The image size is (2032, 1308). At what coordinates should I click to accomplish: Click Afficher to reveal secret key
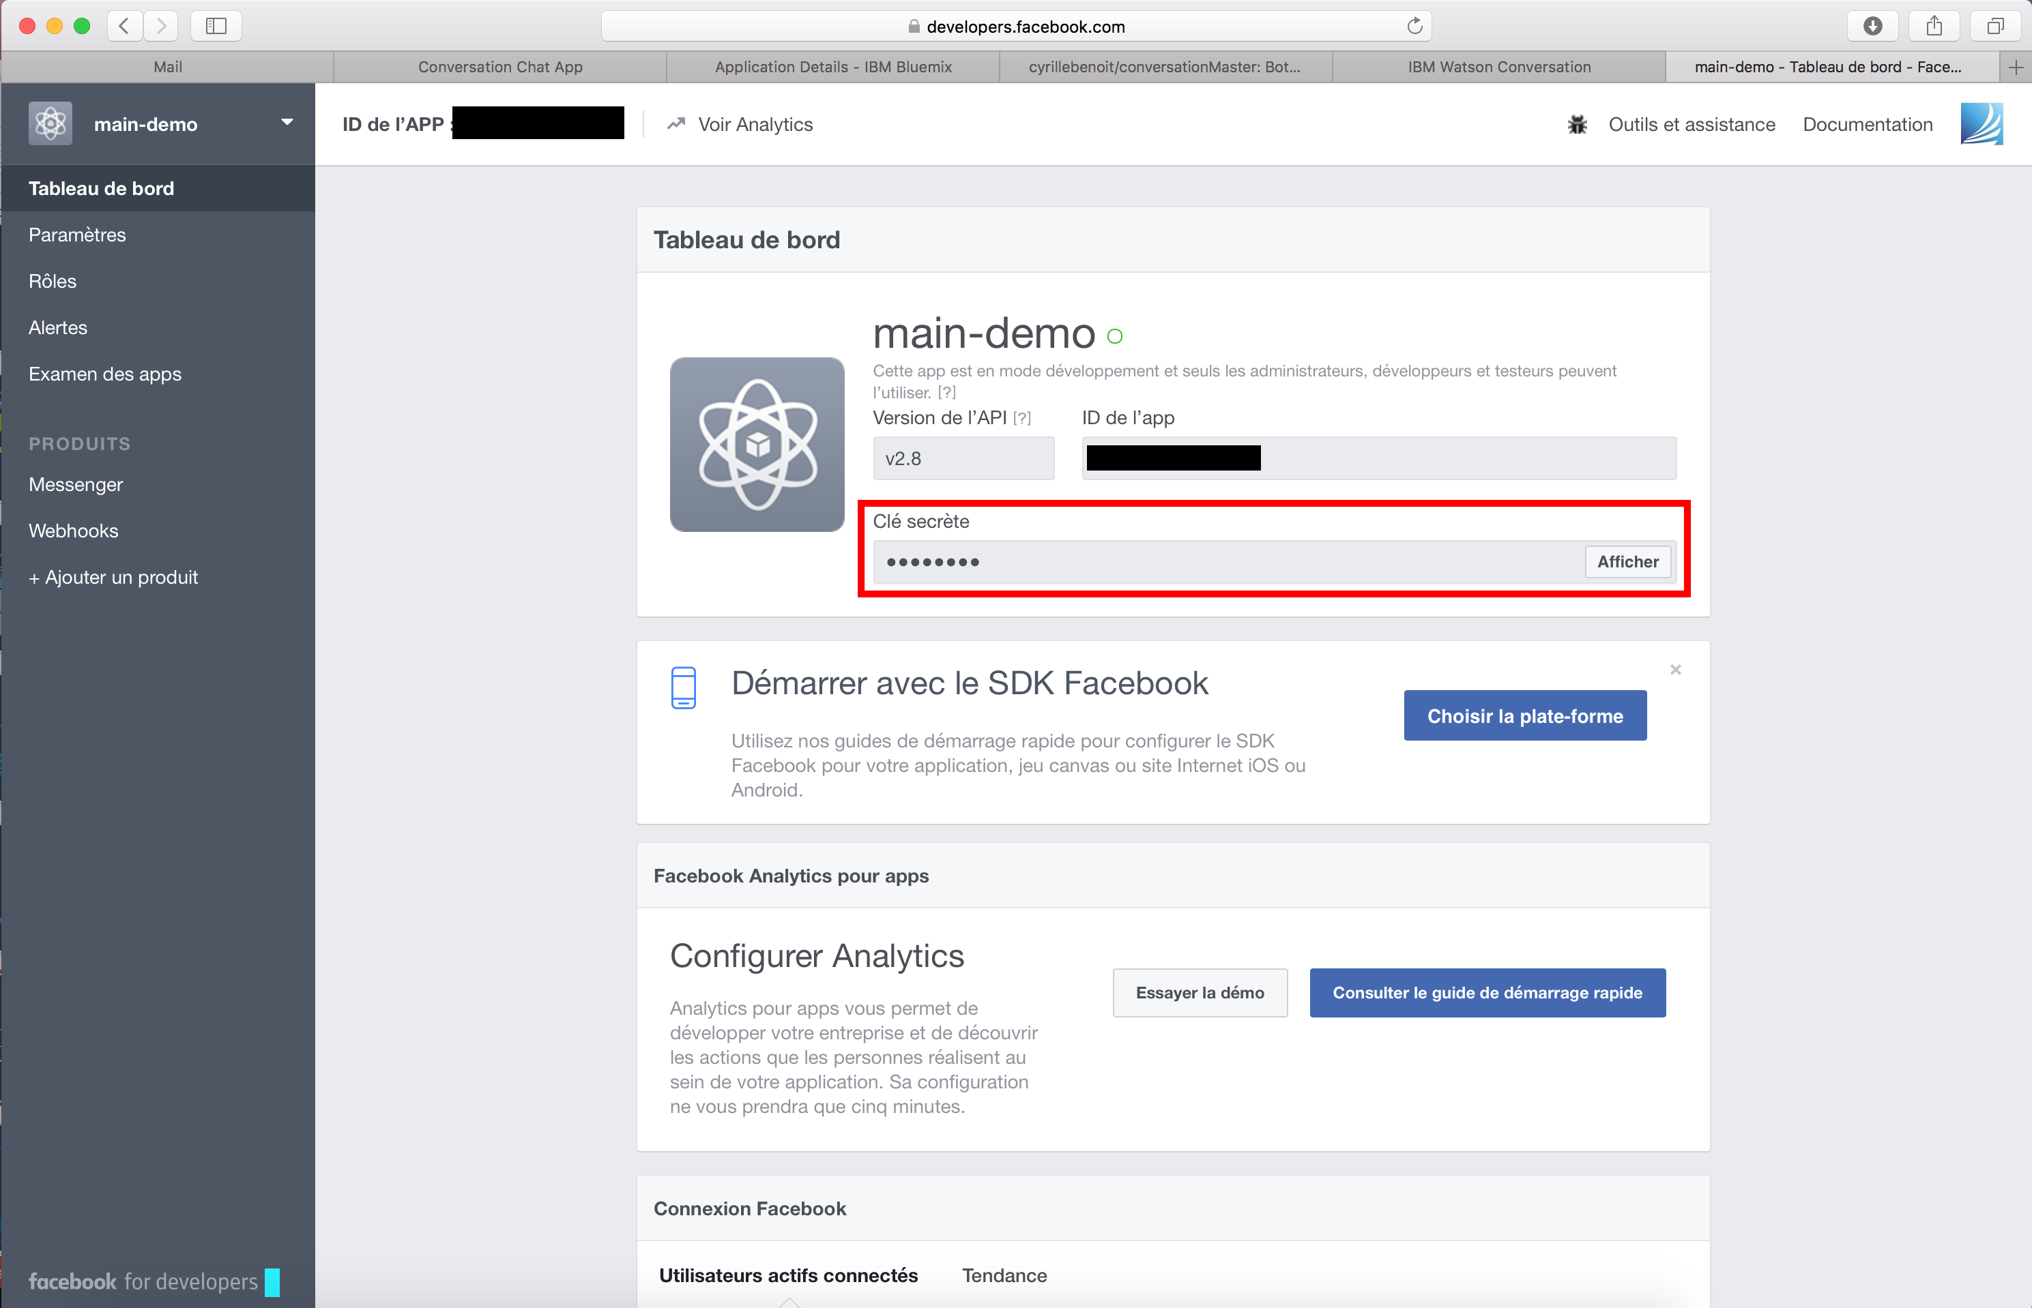click(x=1627, y=561)
